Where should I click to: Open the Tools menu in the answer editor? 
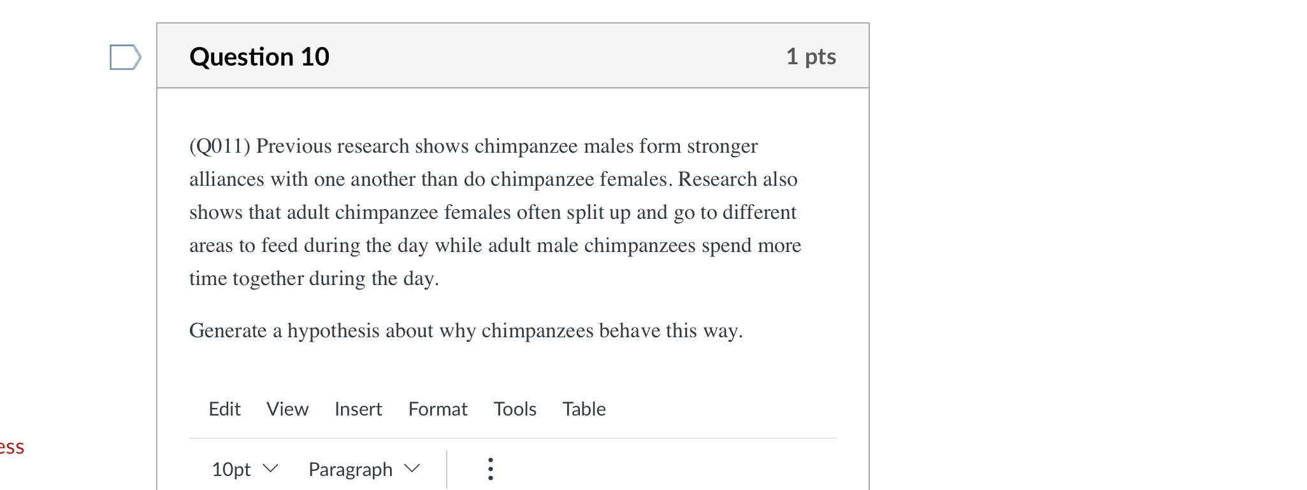coord(515,409)
